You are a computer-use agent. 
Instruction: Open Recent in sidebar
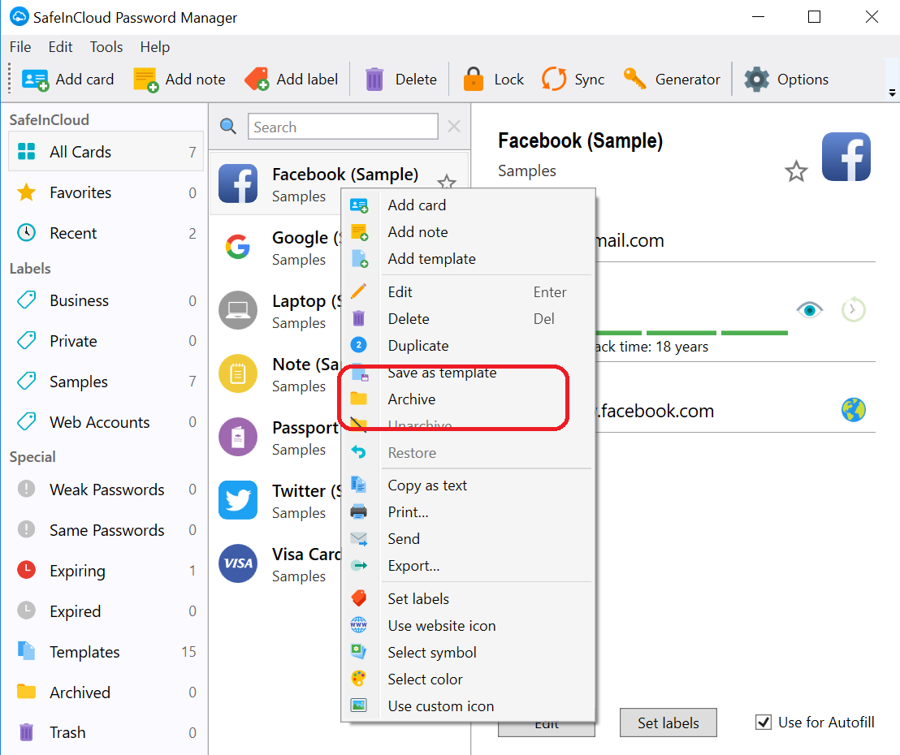[x=106, y=233]
